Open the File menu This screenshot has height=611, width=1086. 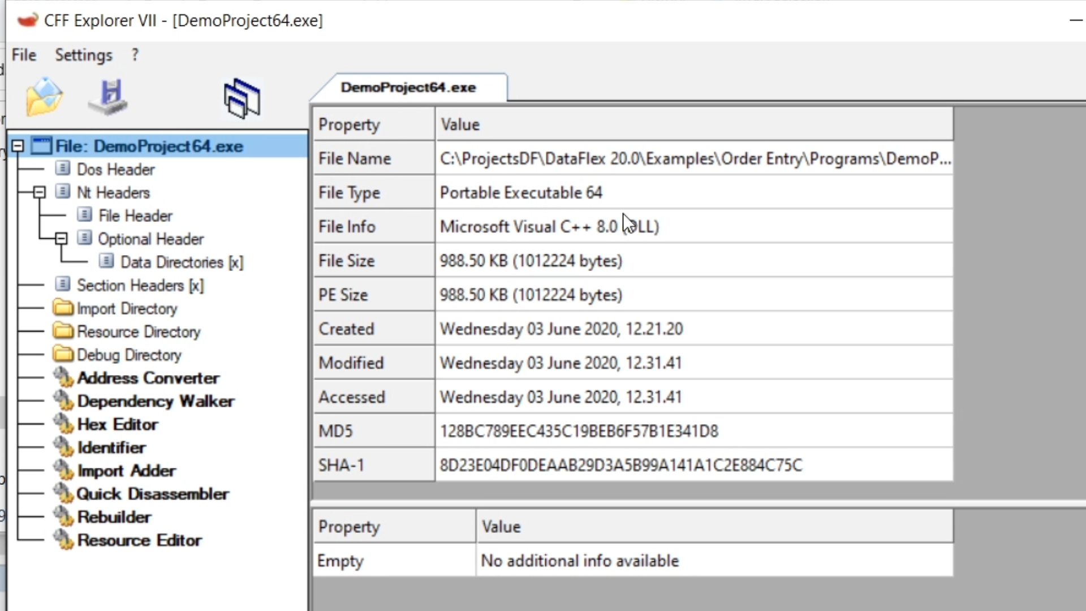[x=24, y=55]
